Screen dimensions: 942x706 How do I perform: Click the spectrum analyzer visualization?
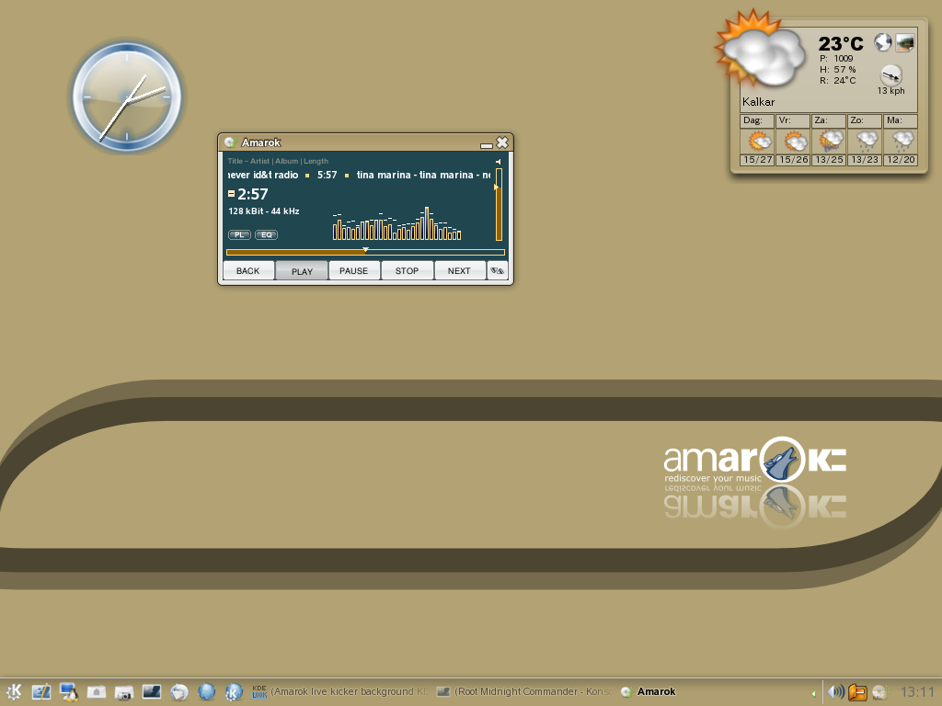point(397,224)
